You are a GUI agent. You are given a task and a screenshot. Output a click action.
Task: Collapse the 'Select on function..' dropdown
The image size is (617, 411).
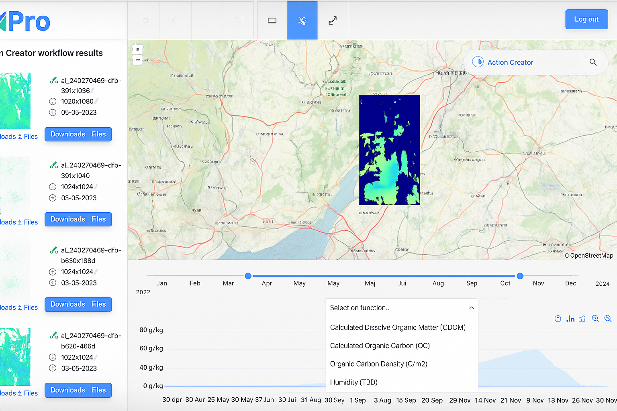tap(471, 307)
